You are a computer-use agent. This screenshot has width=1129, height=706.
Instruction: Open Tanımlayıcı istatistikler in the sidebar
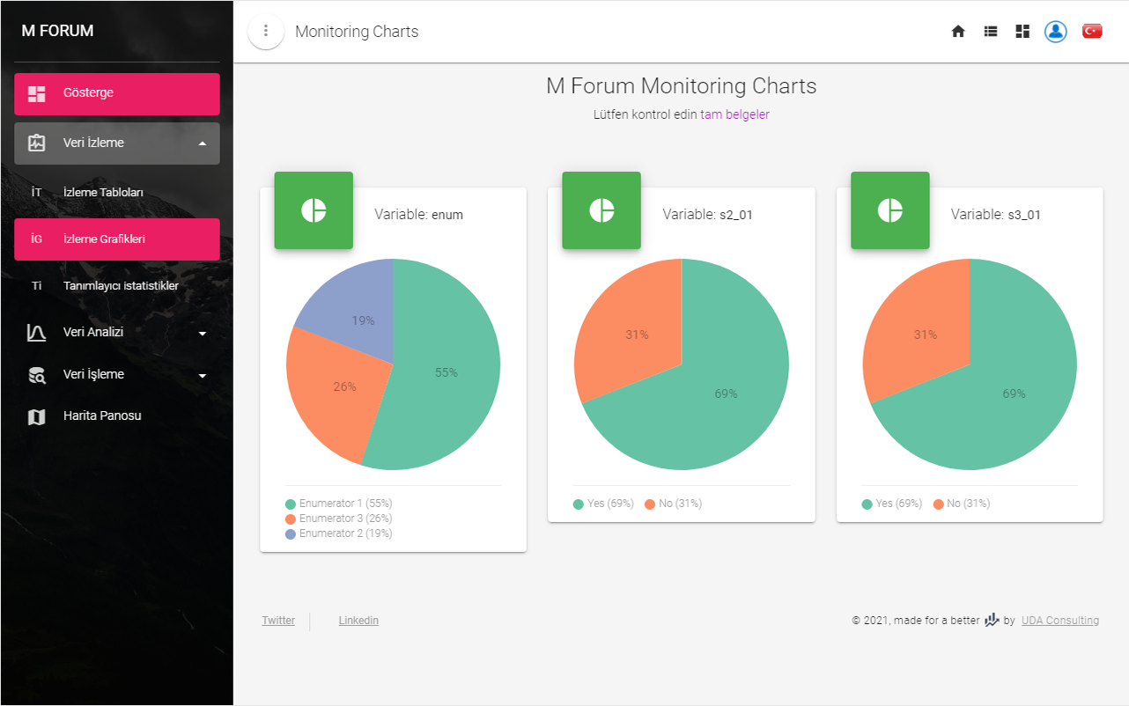point(117,286)
